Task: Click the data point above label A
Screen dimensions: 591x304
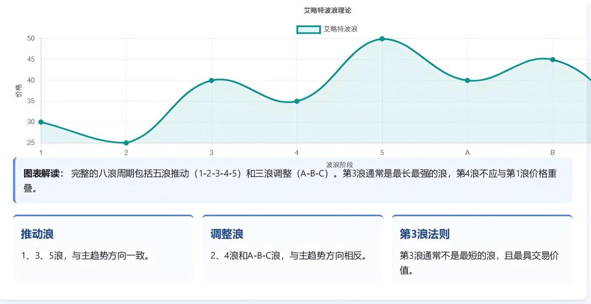Action: point(467,80)
